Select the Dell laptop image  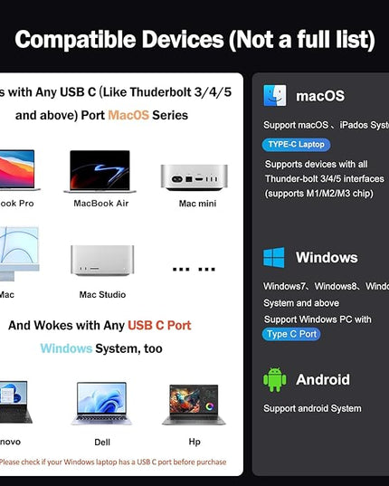[x=101, y=404]
